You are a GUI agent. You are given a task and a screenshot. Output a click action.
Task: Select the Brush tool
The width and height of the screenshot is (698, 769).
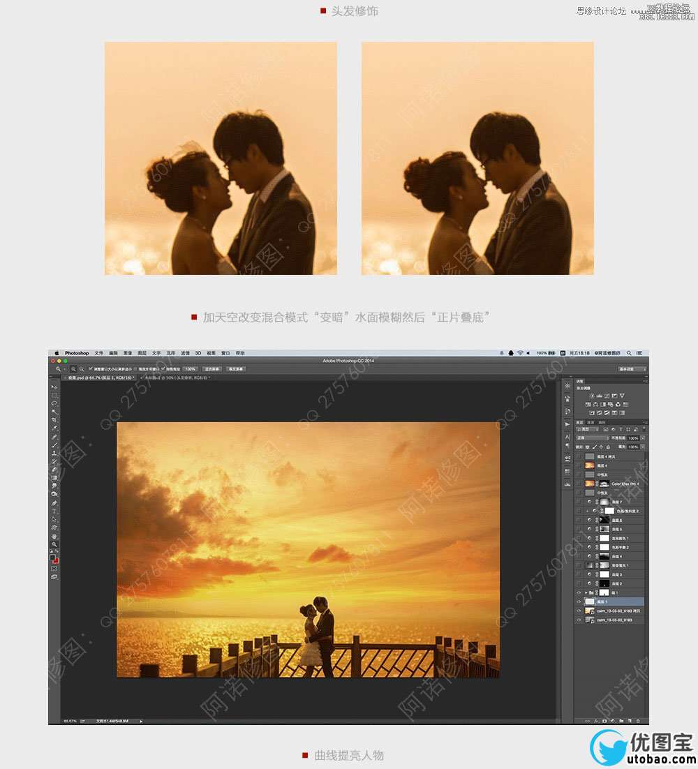pos(54,445)
